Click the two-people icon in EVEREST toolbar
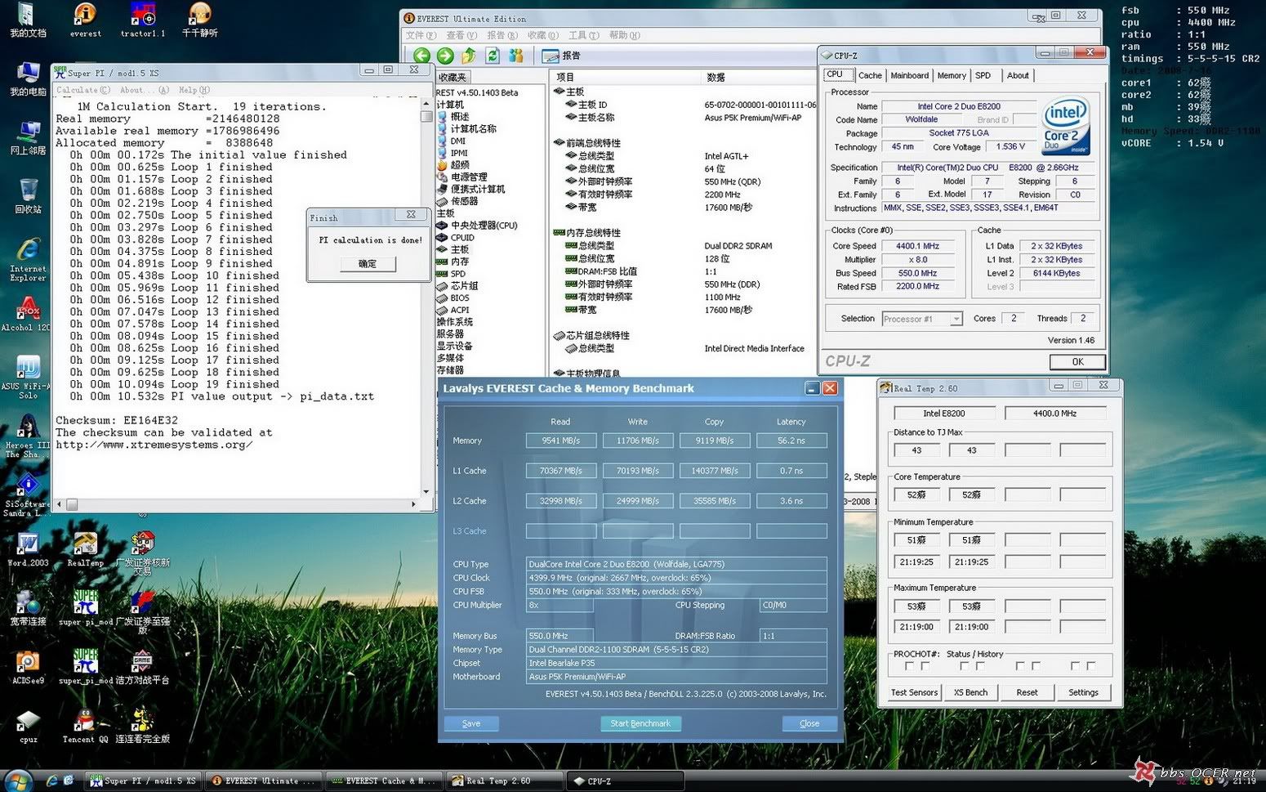The height and width of the screenshot is (792, 1266). 515,56
